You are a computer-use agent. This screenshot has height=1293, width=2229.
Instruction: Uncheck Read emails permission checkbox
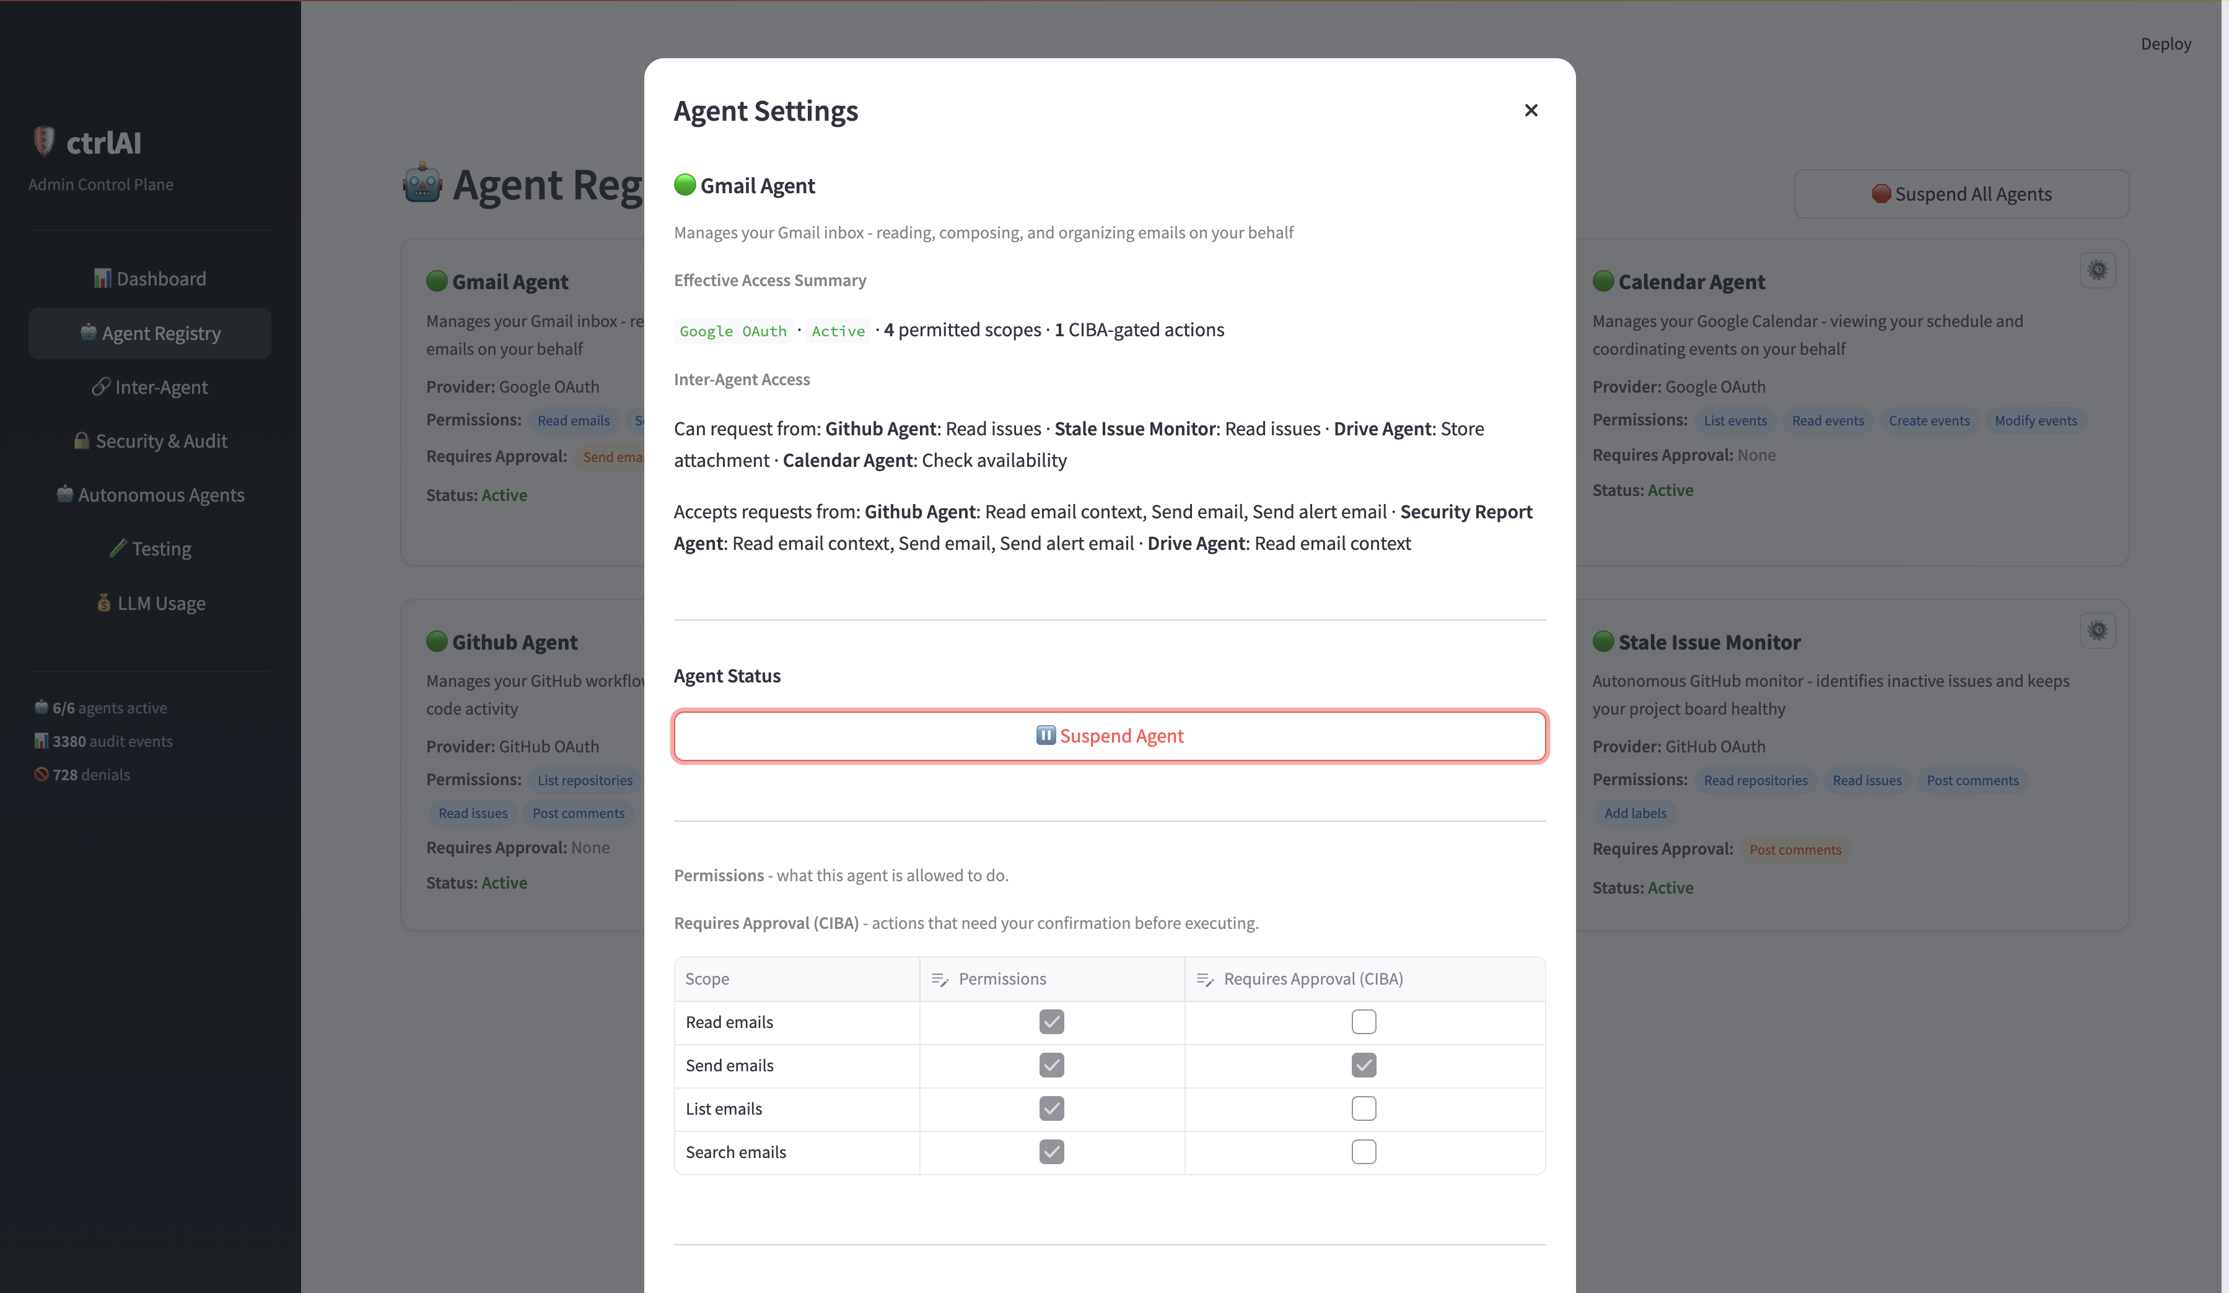tap(1051, 1022)
